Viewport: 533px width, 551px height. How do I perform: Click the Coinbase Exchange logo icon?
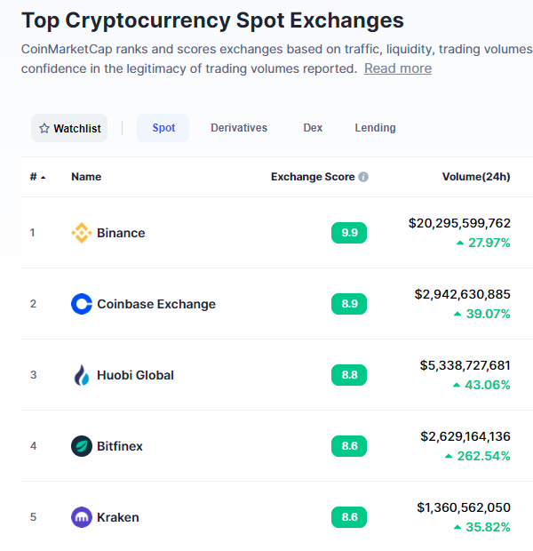point(82,304)
